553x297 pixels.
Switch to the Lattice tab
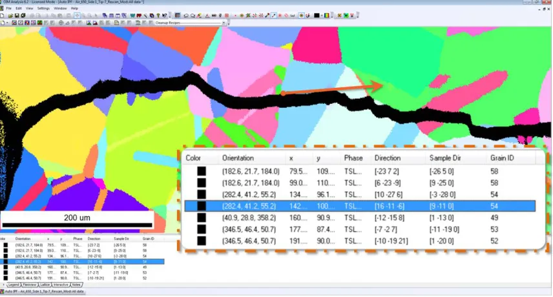45,285
